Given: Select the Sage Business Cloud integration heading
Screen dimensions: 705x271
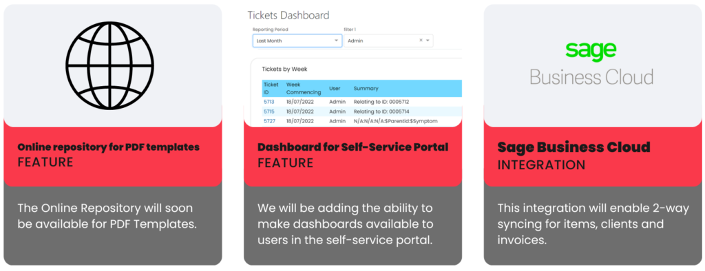Looking at the screenshot, I should (x=574, y=147).
